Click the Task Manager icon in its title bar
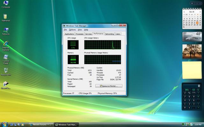The width and height of the screenshot is (204, 127). tap(64, 26)
